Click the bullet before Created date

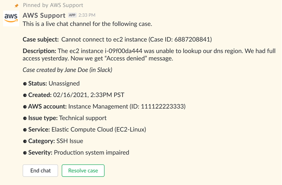click(x=25, y=95)
